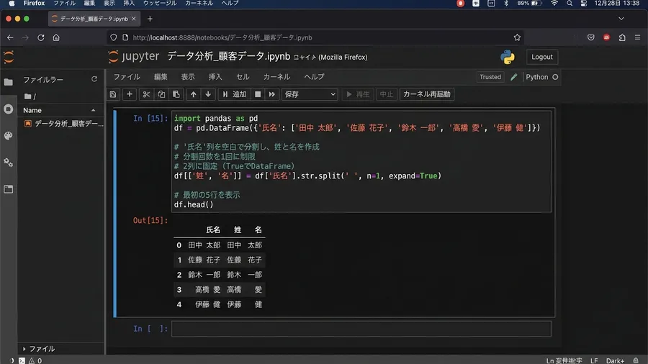Open the file browser folder sidebar icon
The height and width of the screenshot is (364, 648).
8,82
